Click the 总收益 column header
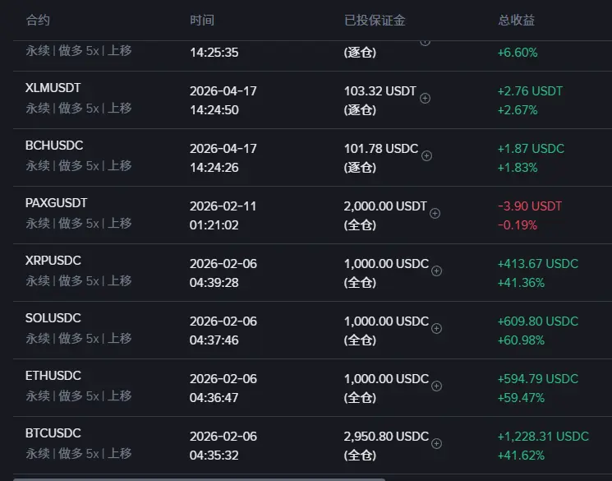Image resolution: width=612 pixels, height=481 pixels. pyautogui.click(x=517, y=20)
